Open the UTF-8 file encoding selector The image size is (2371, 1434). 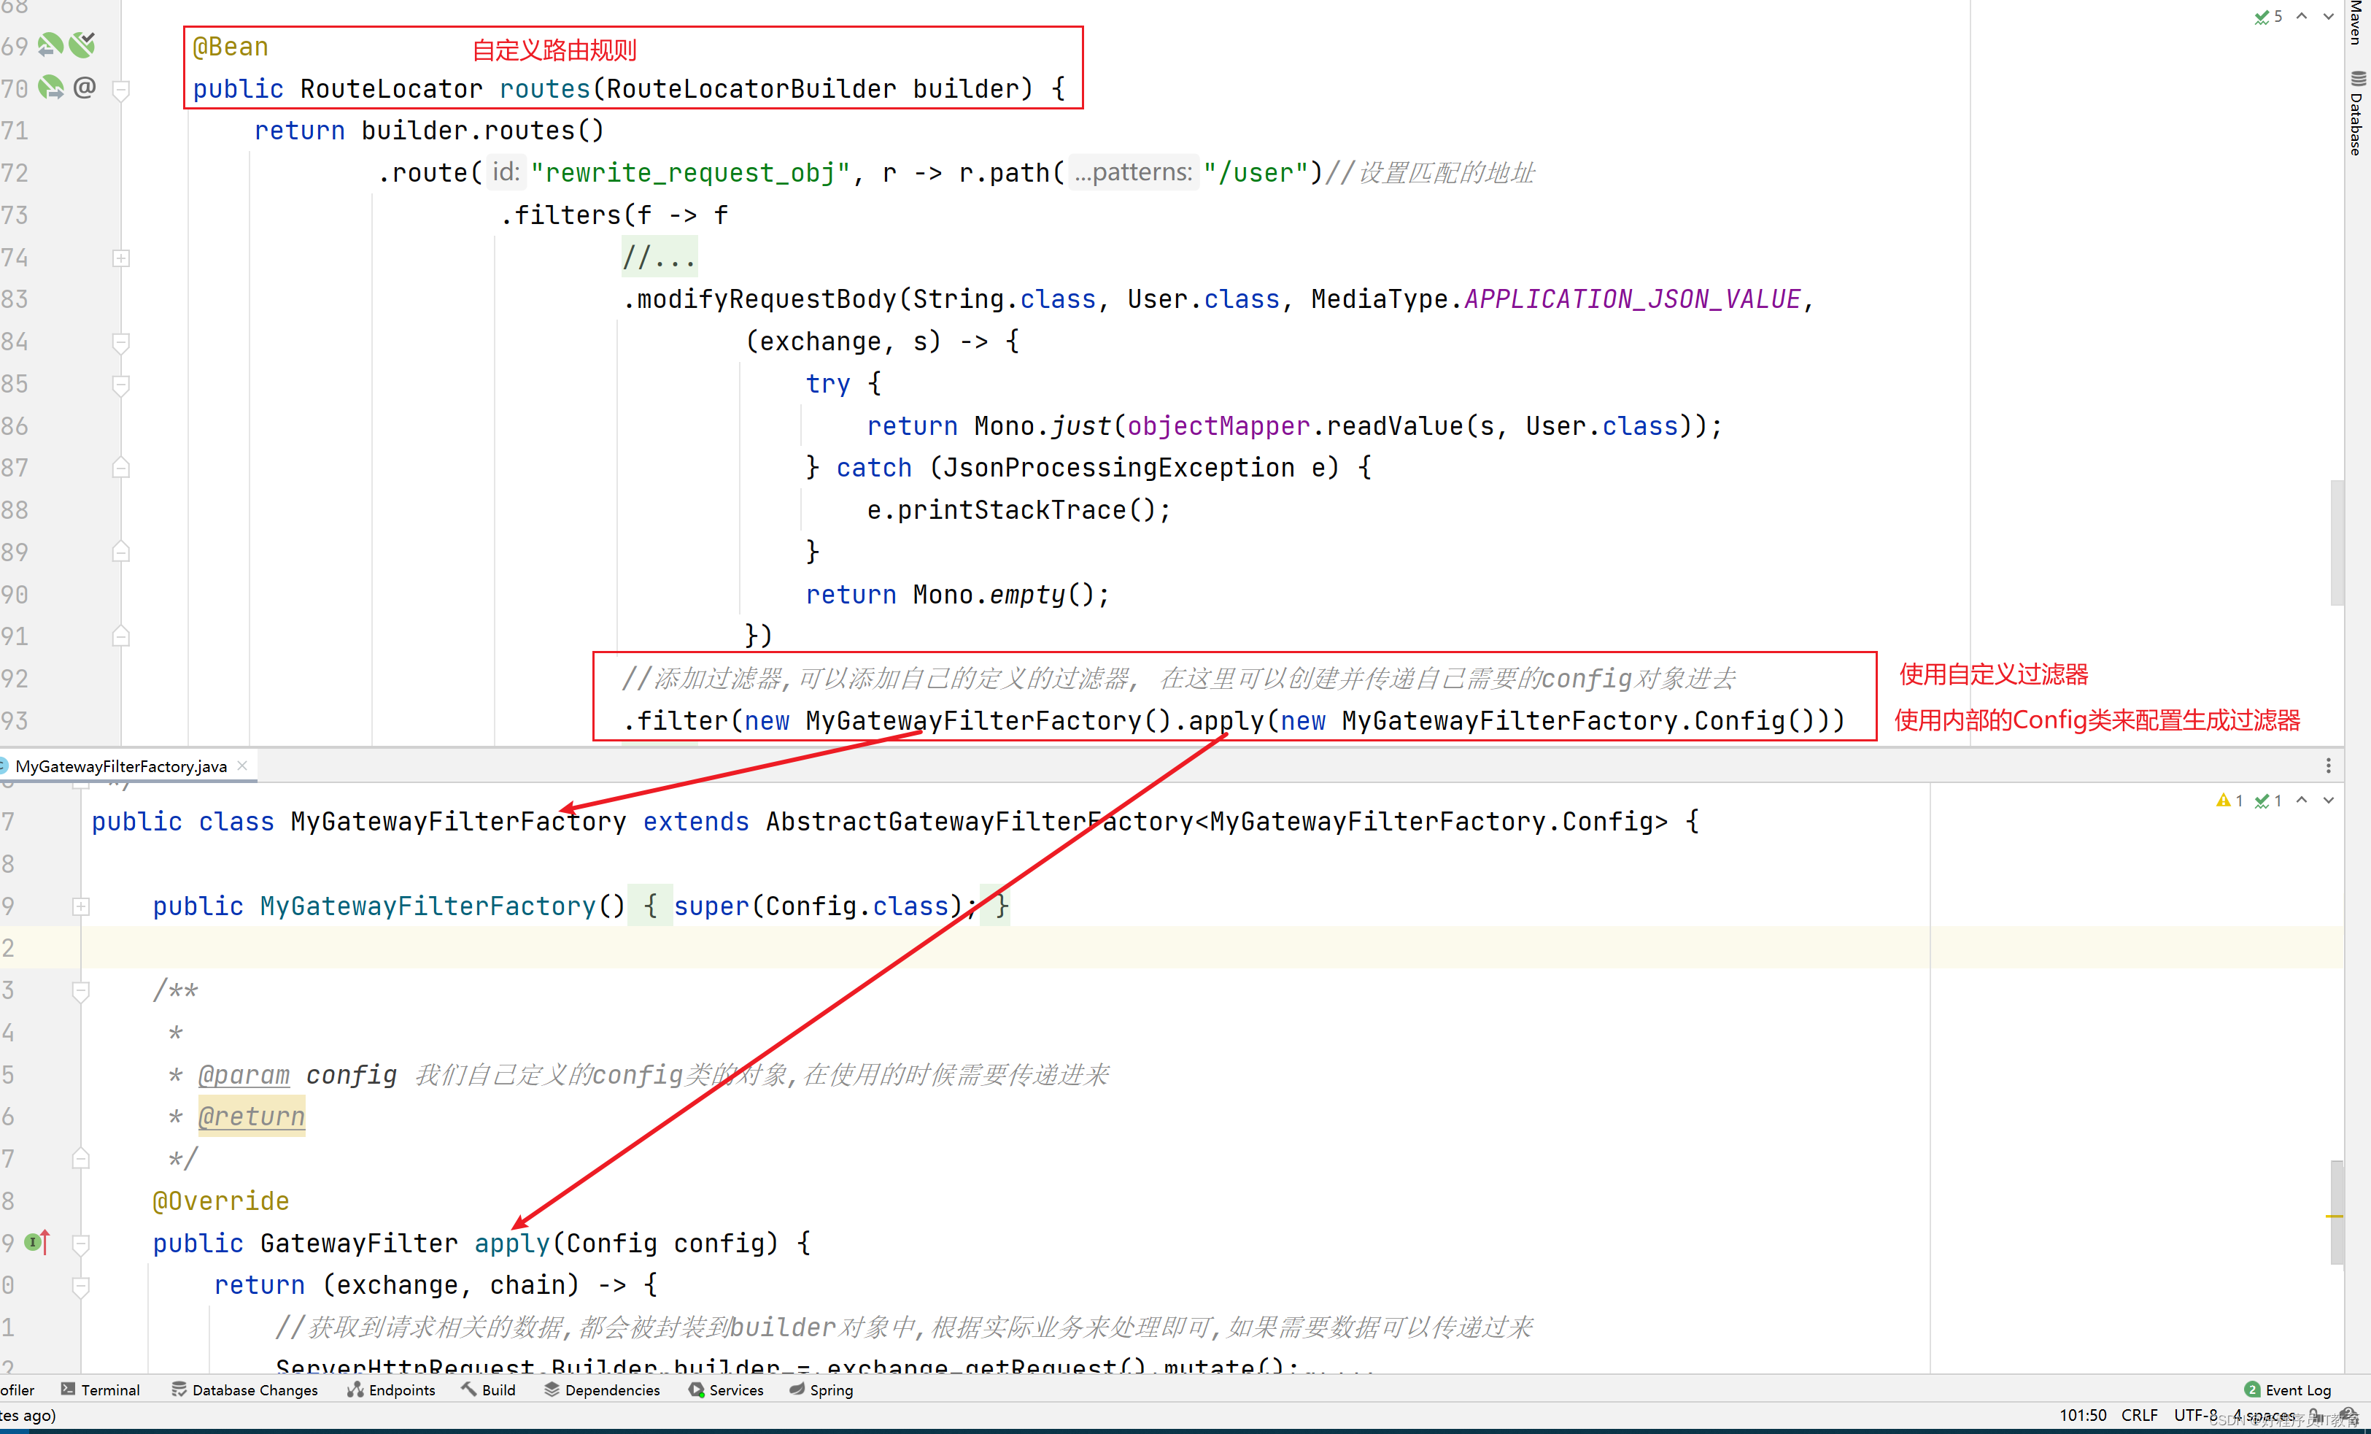point(2195,1415)
